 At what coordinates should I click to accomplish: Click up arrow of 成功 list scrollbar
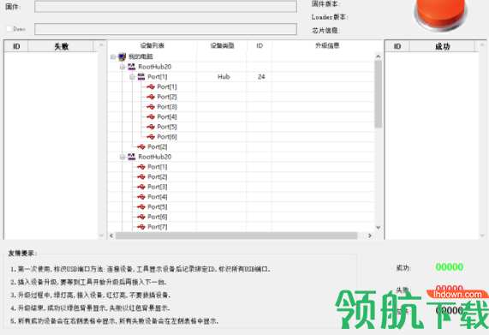click(x=482, y=45)
